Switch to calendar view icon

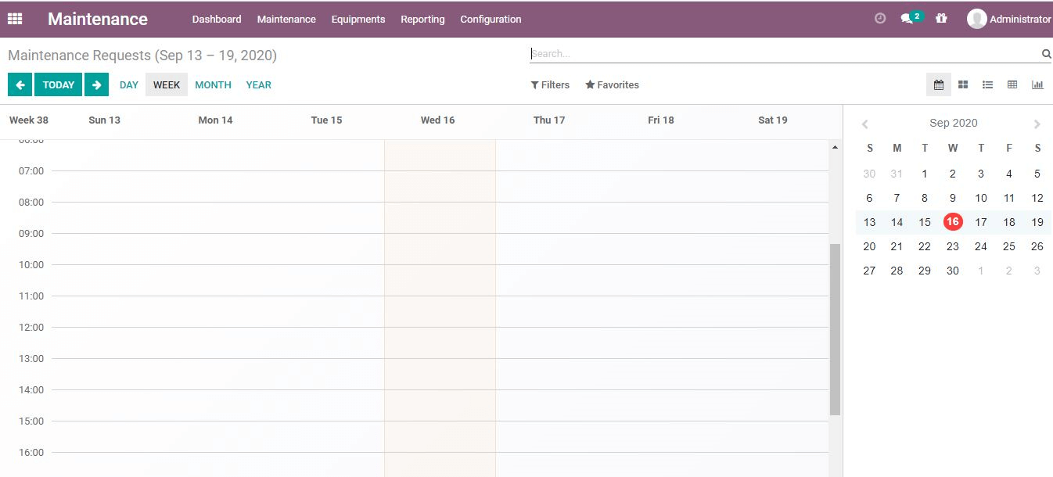(x=939, y=84)
